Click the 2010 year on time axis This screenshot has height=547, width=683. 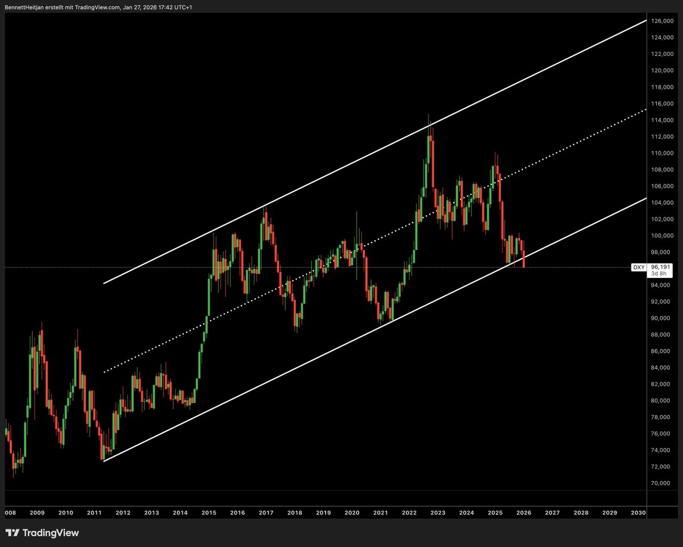pyautogui.click(x=65, y=513)
